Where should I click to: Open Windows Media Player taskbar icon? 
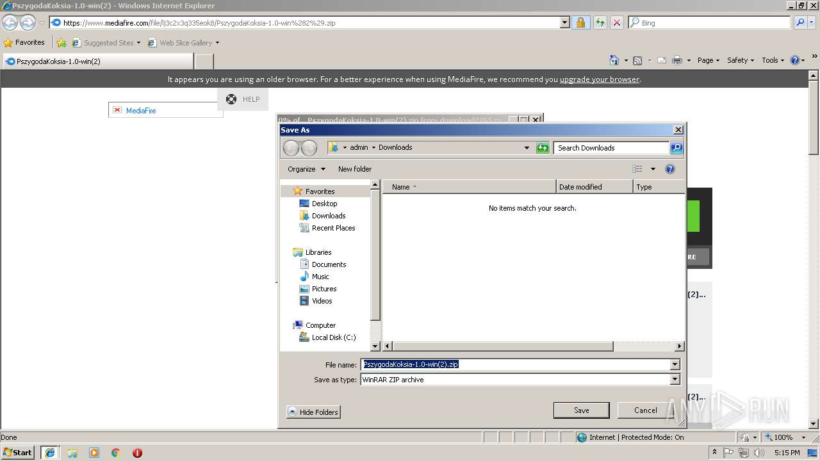pyautogui.click(x=94, y=453)
